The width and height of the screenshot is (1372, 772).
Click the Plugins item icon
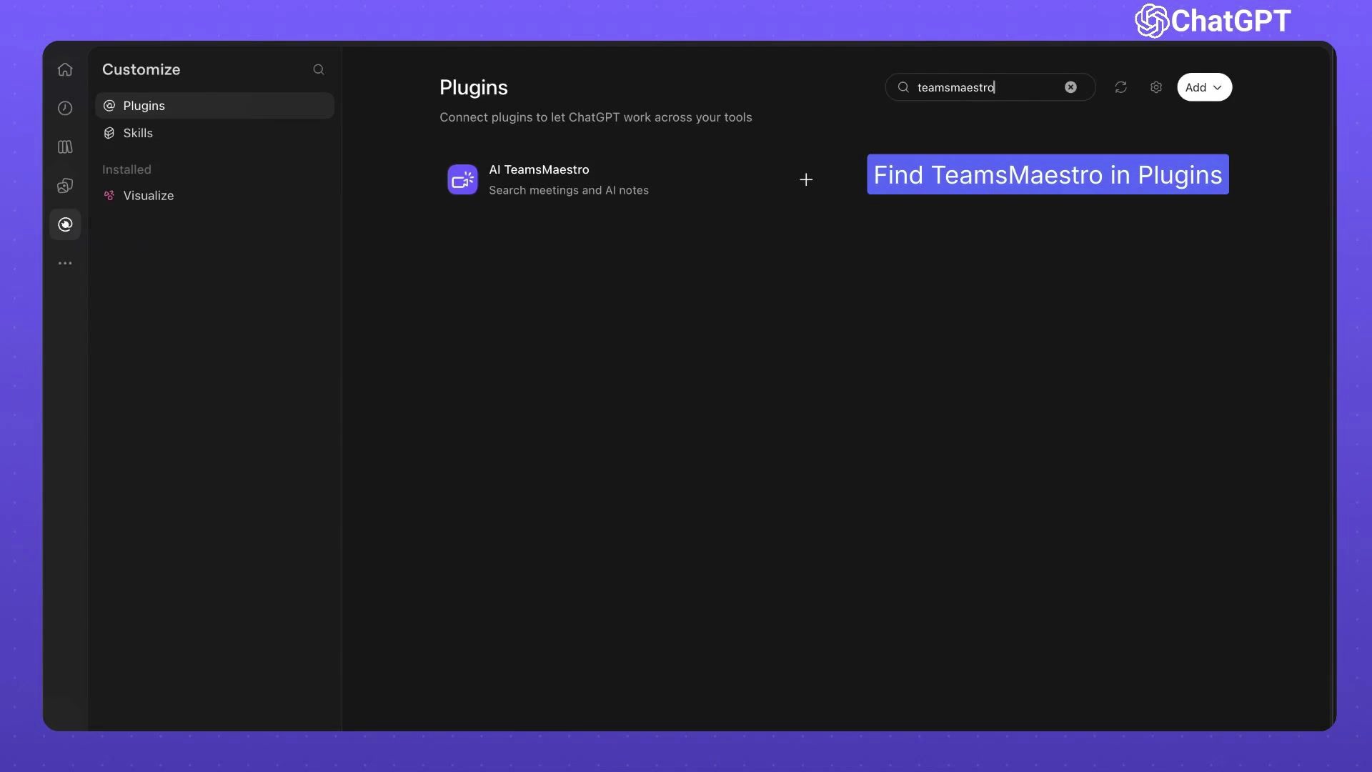pos(109,106)
